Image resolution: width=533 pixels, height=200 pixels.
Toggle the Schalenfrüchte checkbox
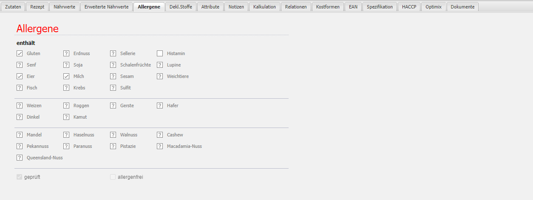[113, 65]
